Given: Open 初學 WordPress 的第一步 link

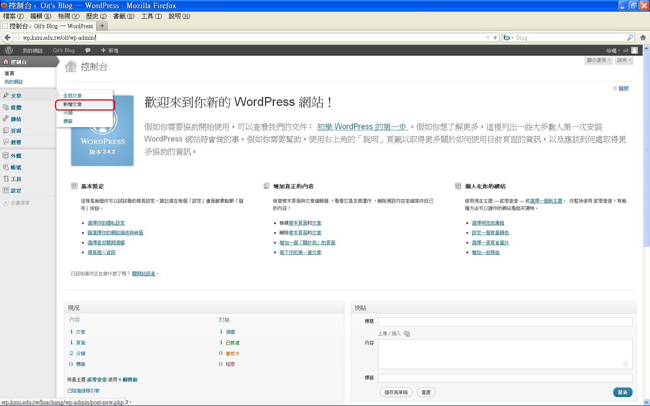Looking at the screenshot, I should coord(362,127).
